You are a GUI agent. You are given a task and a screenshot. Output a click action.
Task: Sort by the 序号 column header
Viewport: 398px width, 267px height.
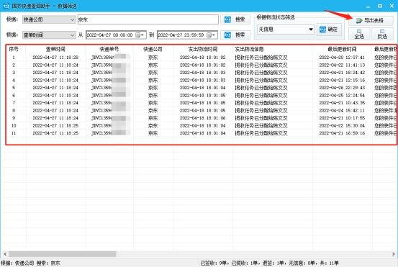(14, 49)
